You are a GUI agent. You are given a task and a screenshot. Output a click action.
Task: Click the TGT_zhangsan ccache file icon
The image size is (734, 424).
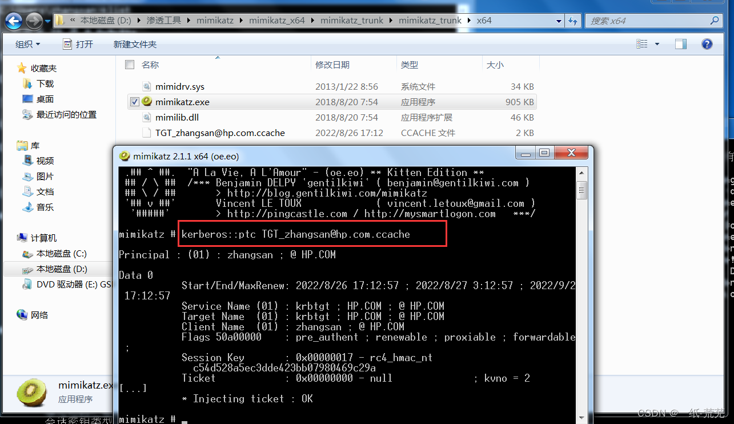148,133
